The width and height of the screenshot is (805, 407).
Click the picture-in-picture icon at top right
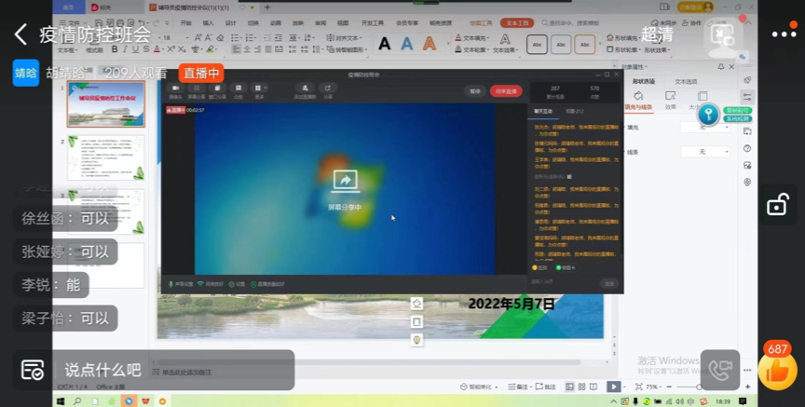(722, 35)
